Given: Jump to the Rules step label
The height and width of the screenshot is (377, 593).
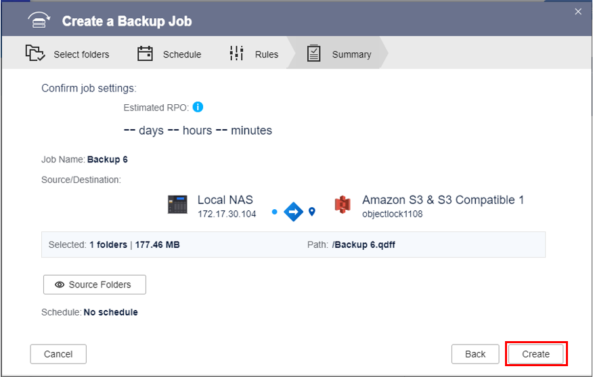Looking at the screenshot, I should pyautogui.click(x=266, y=54).
